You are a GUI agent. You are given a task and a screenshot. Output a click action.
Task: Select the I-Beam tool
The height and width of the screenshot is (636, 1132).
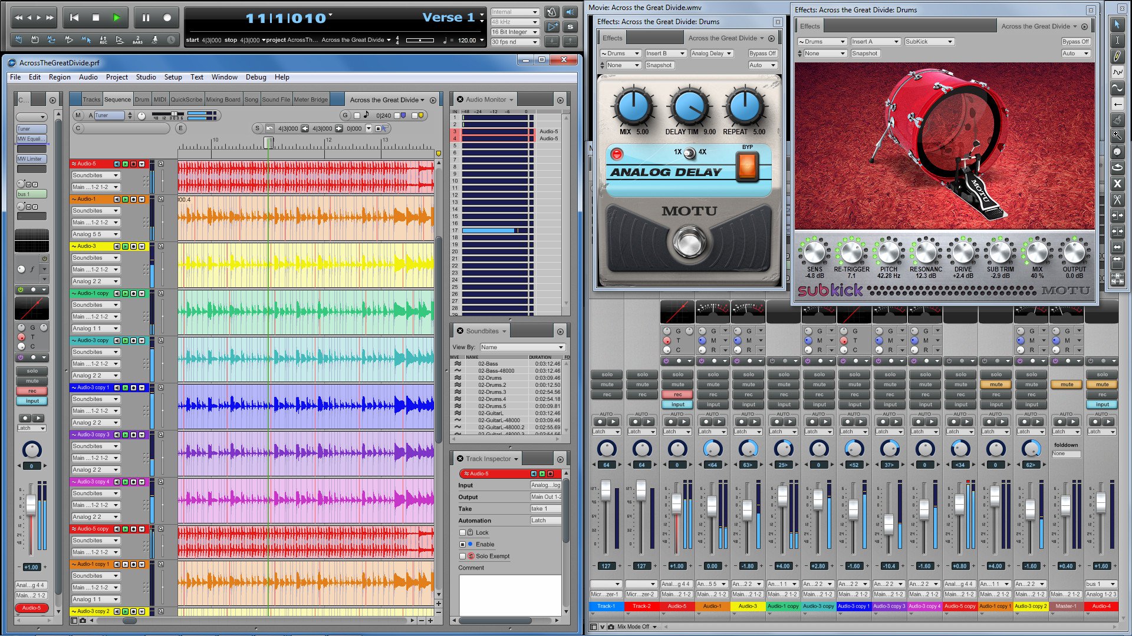pos(1117,40)
